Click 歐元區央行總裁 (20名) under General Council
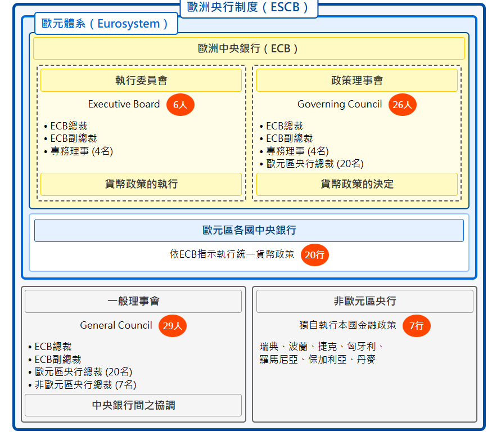Viewport: 492px width, 435px height. 83,372
